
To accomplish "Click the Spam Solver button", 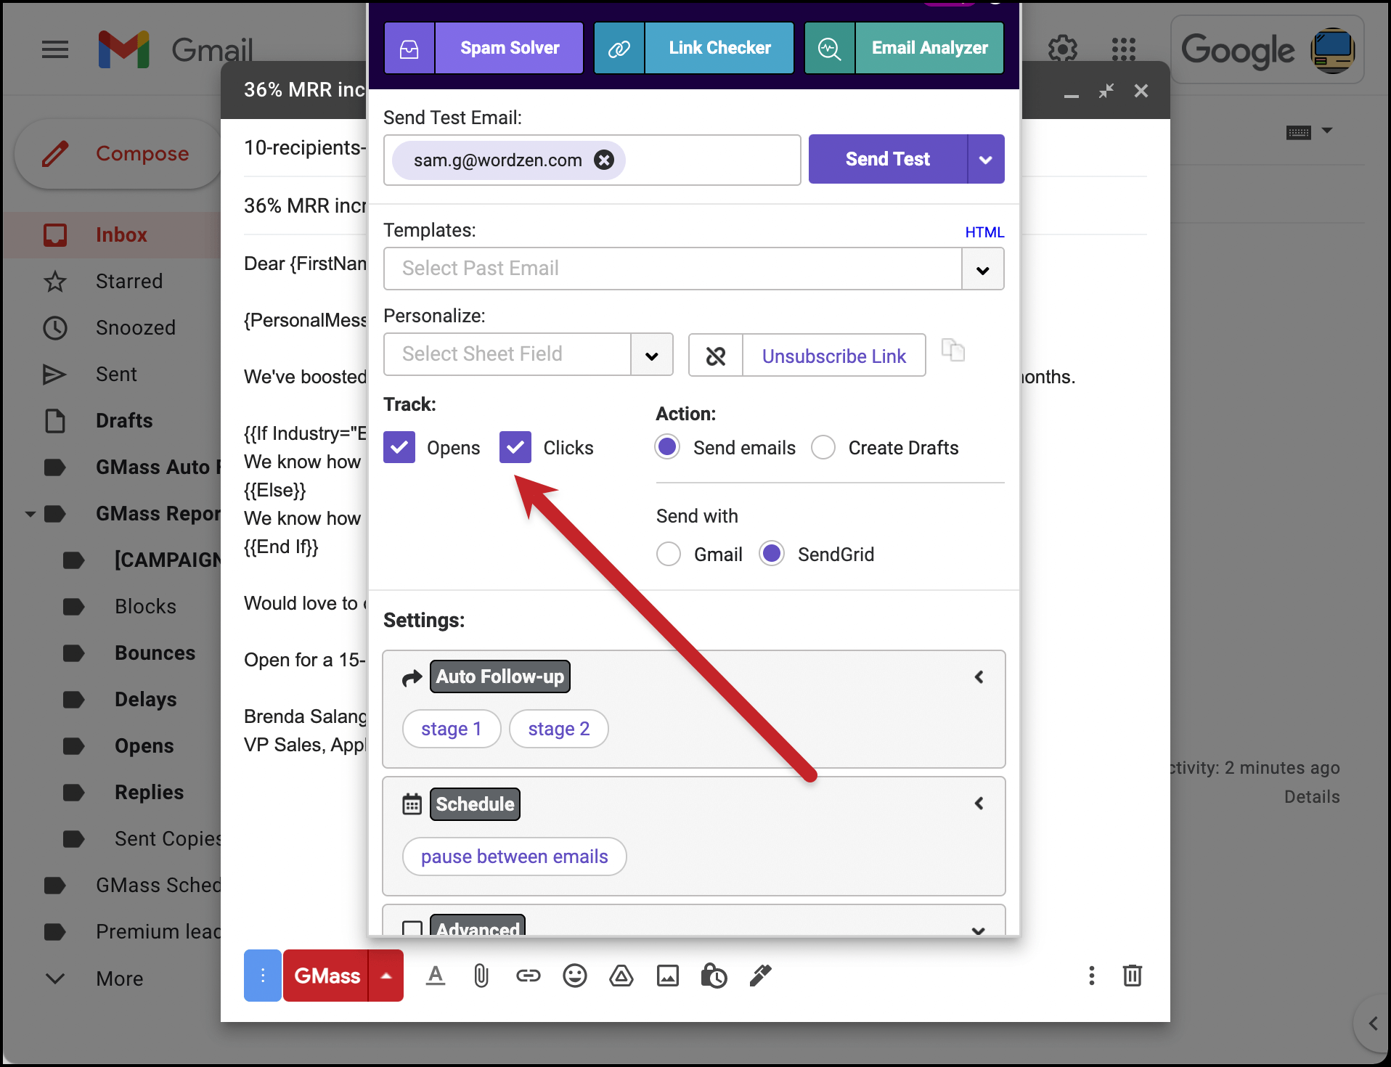I will click(x=510, y=49).
